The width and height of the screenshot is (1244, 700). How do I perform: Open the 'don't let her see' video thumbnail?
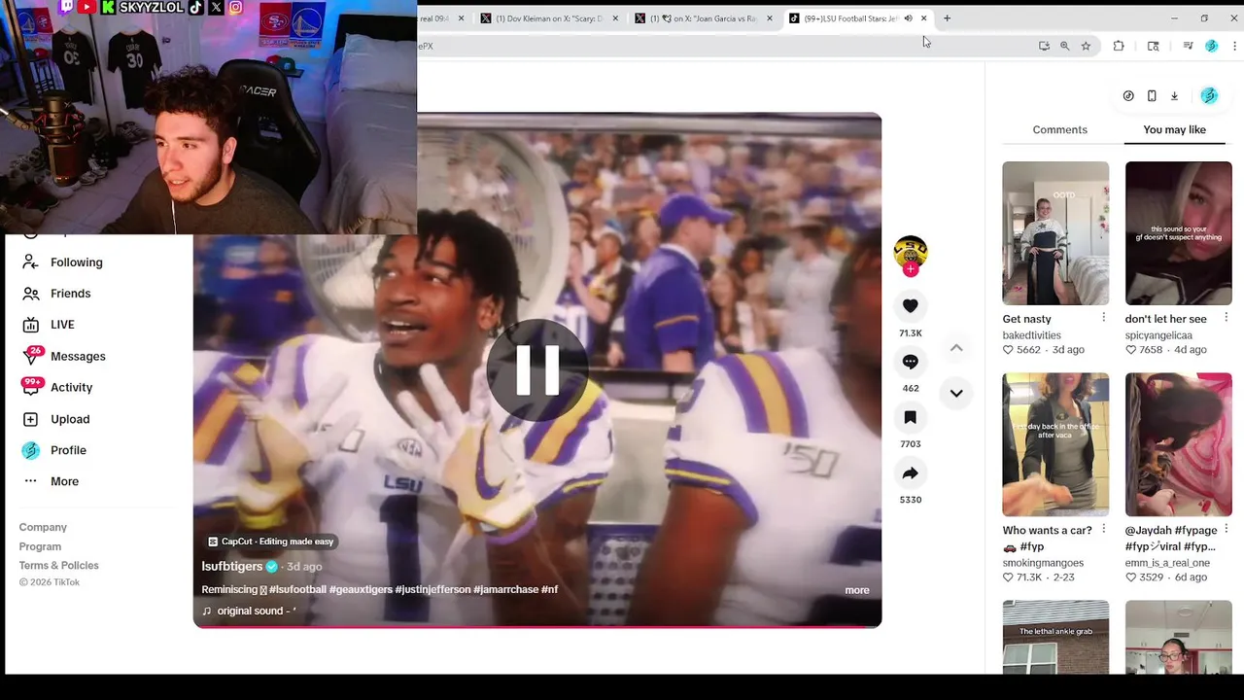1178,233
